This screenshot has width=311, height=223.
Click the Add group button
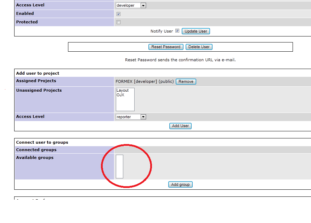(180, 184)
